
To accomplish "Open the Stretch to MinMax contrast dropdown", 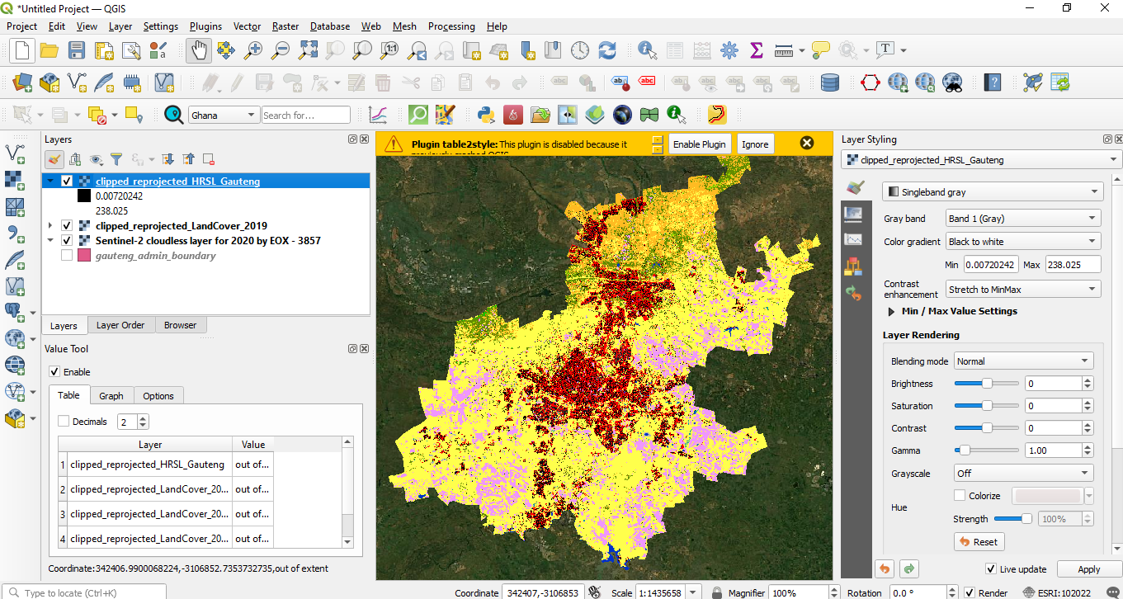I will click(1023, 290).
